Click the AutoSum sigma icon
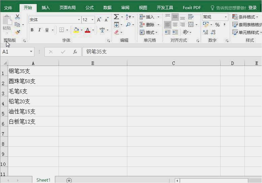This screenshot has height=183, width=262. pyautogui.click(x=117, y=17)
